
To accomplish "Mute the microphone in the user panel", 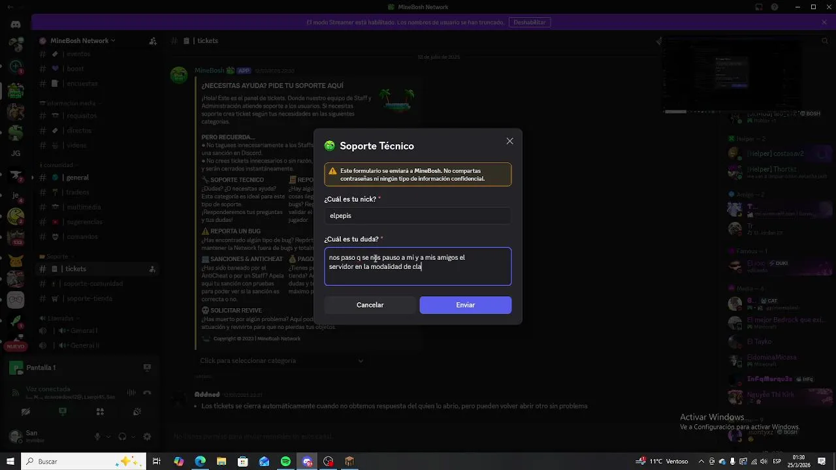I will (x=97, y=437).
